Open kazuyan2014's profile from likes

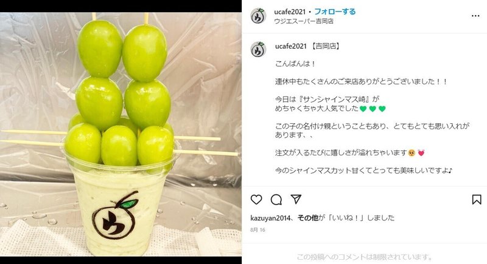(x=270, y=218)
